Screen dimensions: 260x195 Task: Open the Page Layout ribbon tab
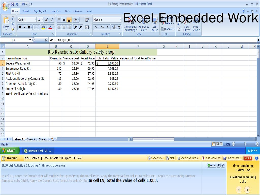tap(40, 11)
